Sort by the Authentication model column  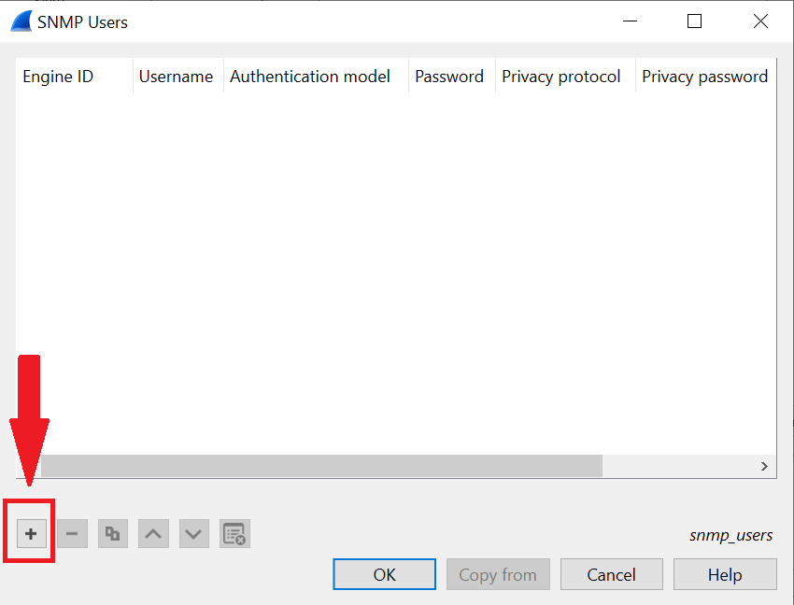coord(309,77)
